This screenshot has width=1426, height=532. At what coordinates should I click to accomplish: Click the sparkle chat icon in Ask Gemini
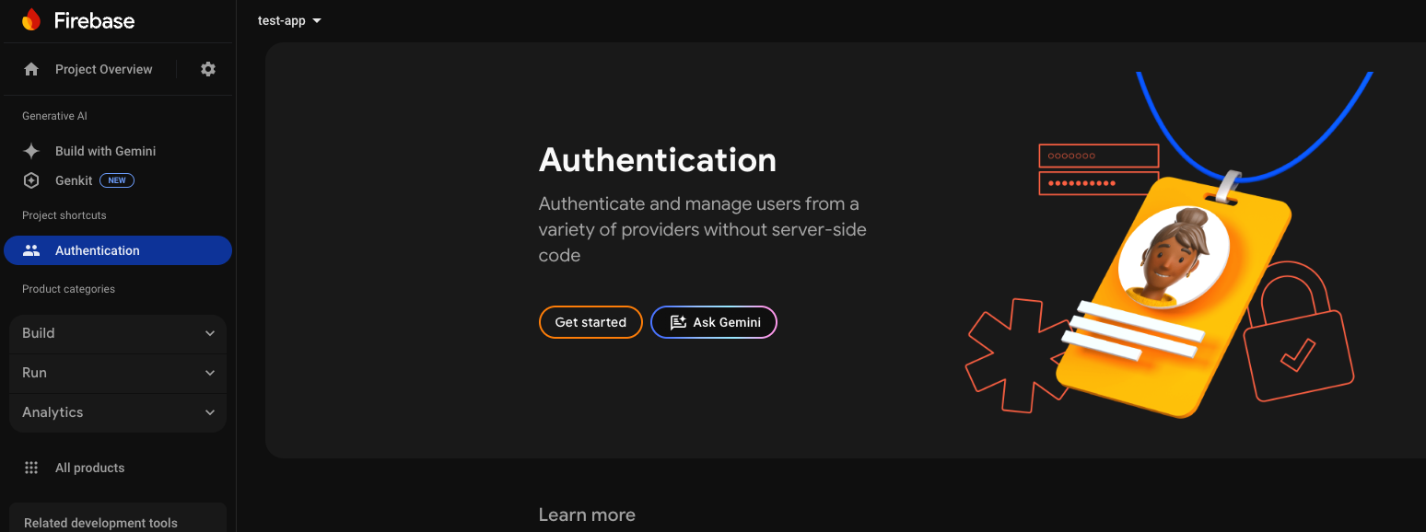678,322
